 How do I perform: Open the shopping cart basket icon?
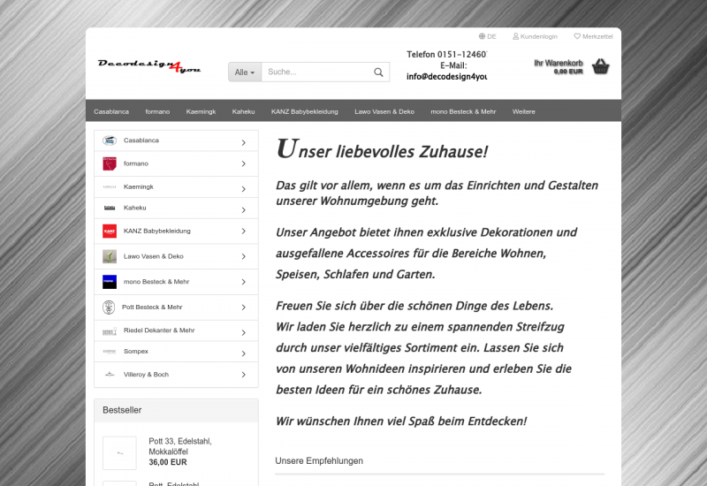point(601,66)
